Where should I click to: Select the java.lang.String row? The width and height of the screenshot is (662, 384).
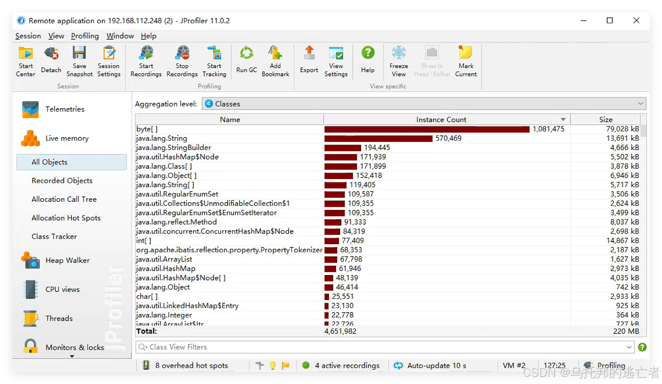(388, 138)
